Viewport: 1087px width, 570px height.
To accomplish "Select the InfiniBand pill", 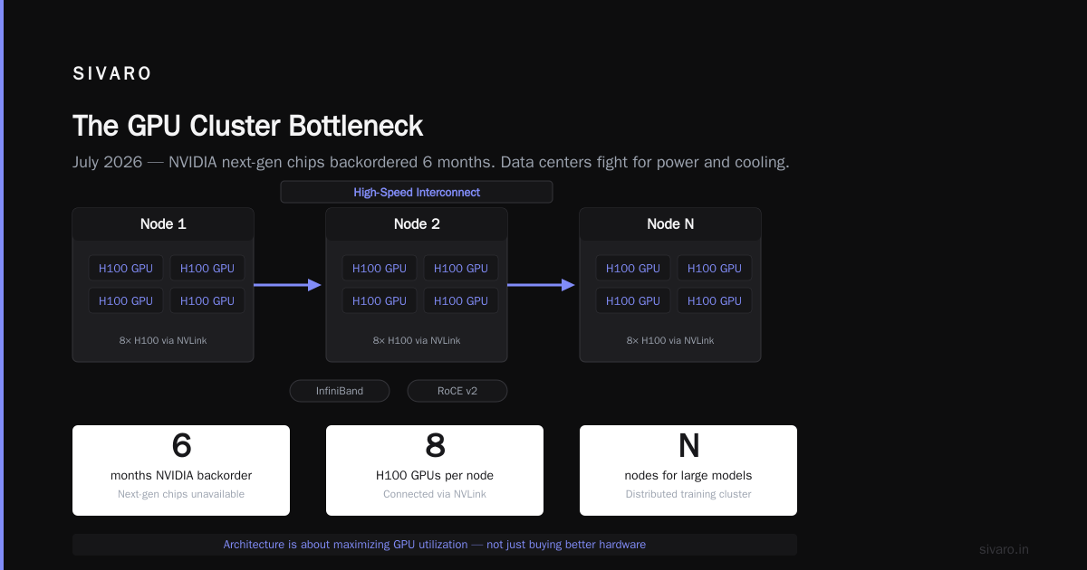I will pos(340,391).
